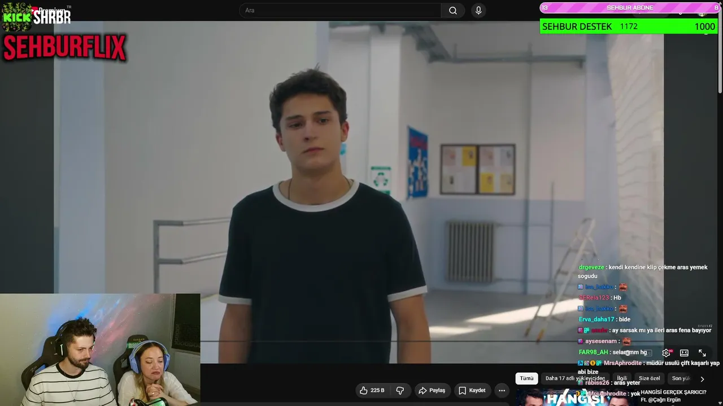Screen dimensions: 723x406
Task: Enter fullscreen mode
Action: tap(702, 353)
